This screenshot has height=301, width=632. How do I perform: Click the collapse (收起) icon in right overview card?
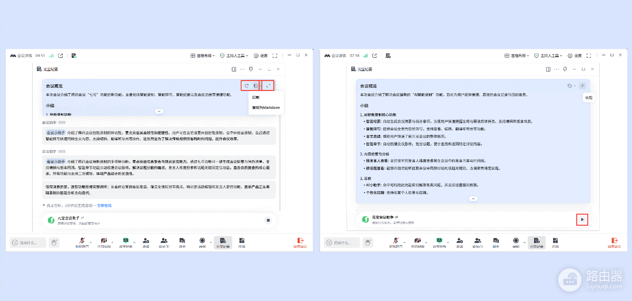tap(582, 86)
